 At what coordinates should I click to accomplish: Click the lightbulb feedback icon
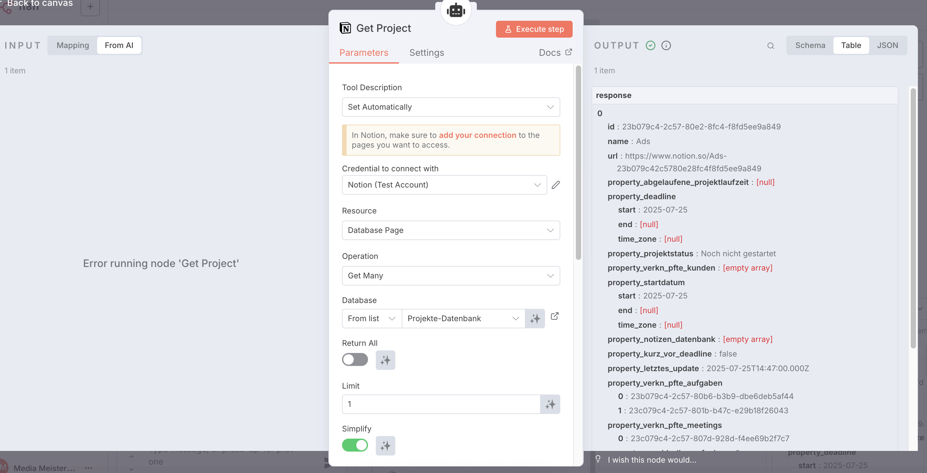(598, 459)
